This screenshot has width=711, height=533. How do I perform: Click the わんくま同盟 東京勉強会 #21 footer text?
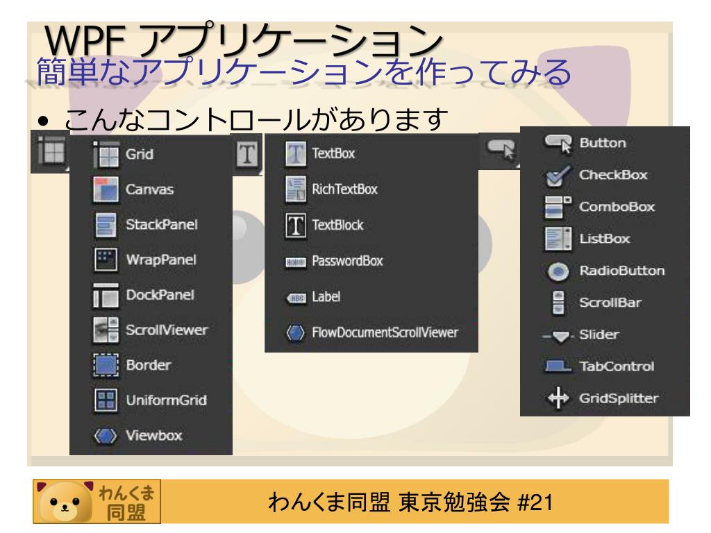410,502
